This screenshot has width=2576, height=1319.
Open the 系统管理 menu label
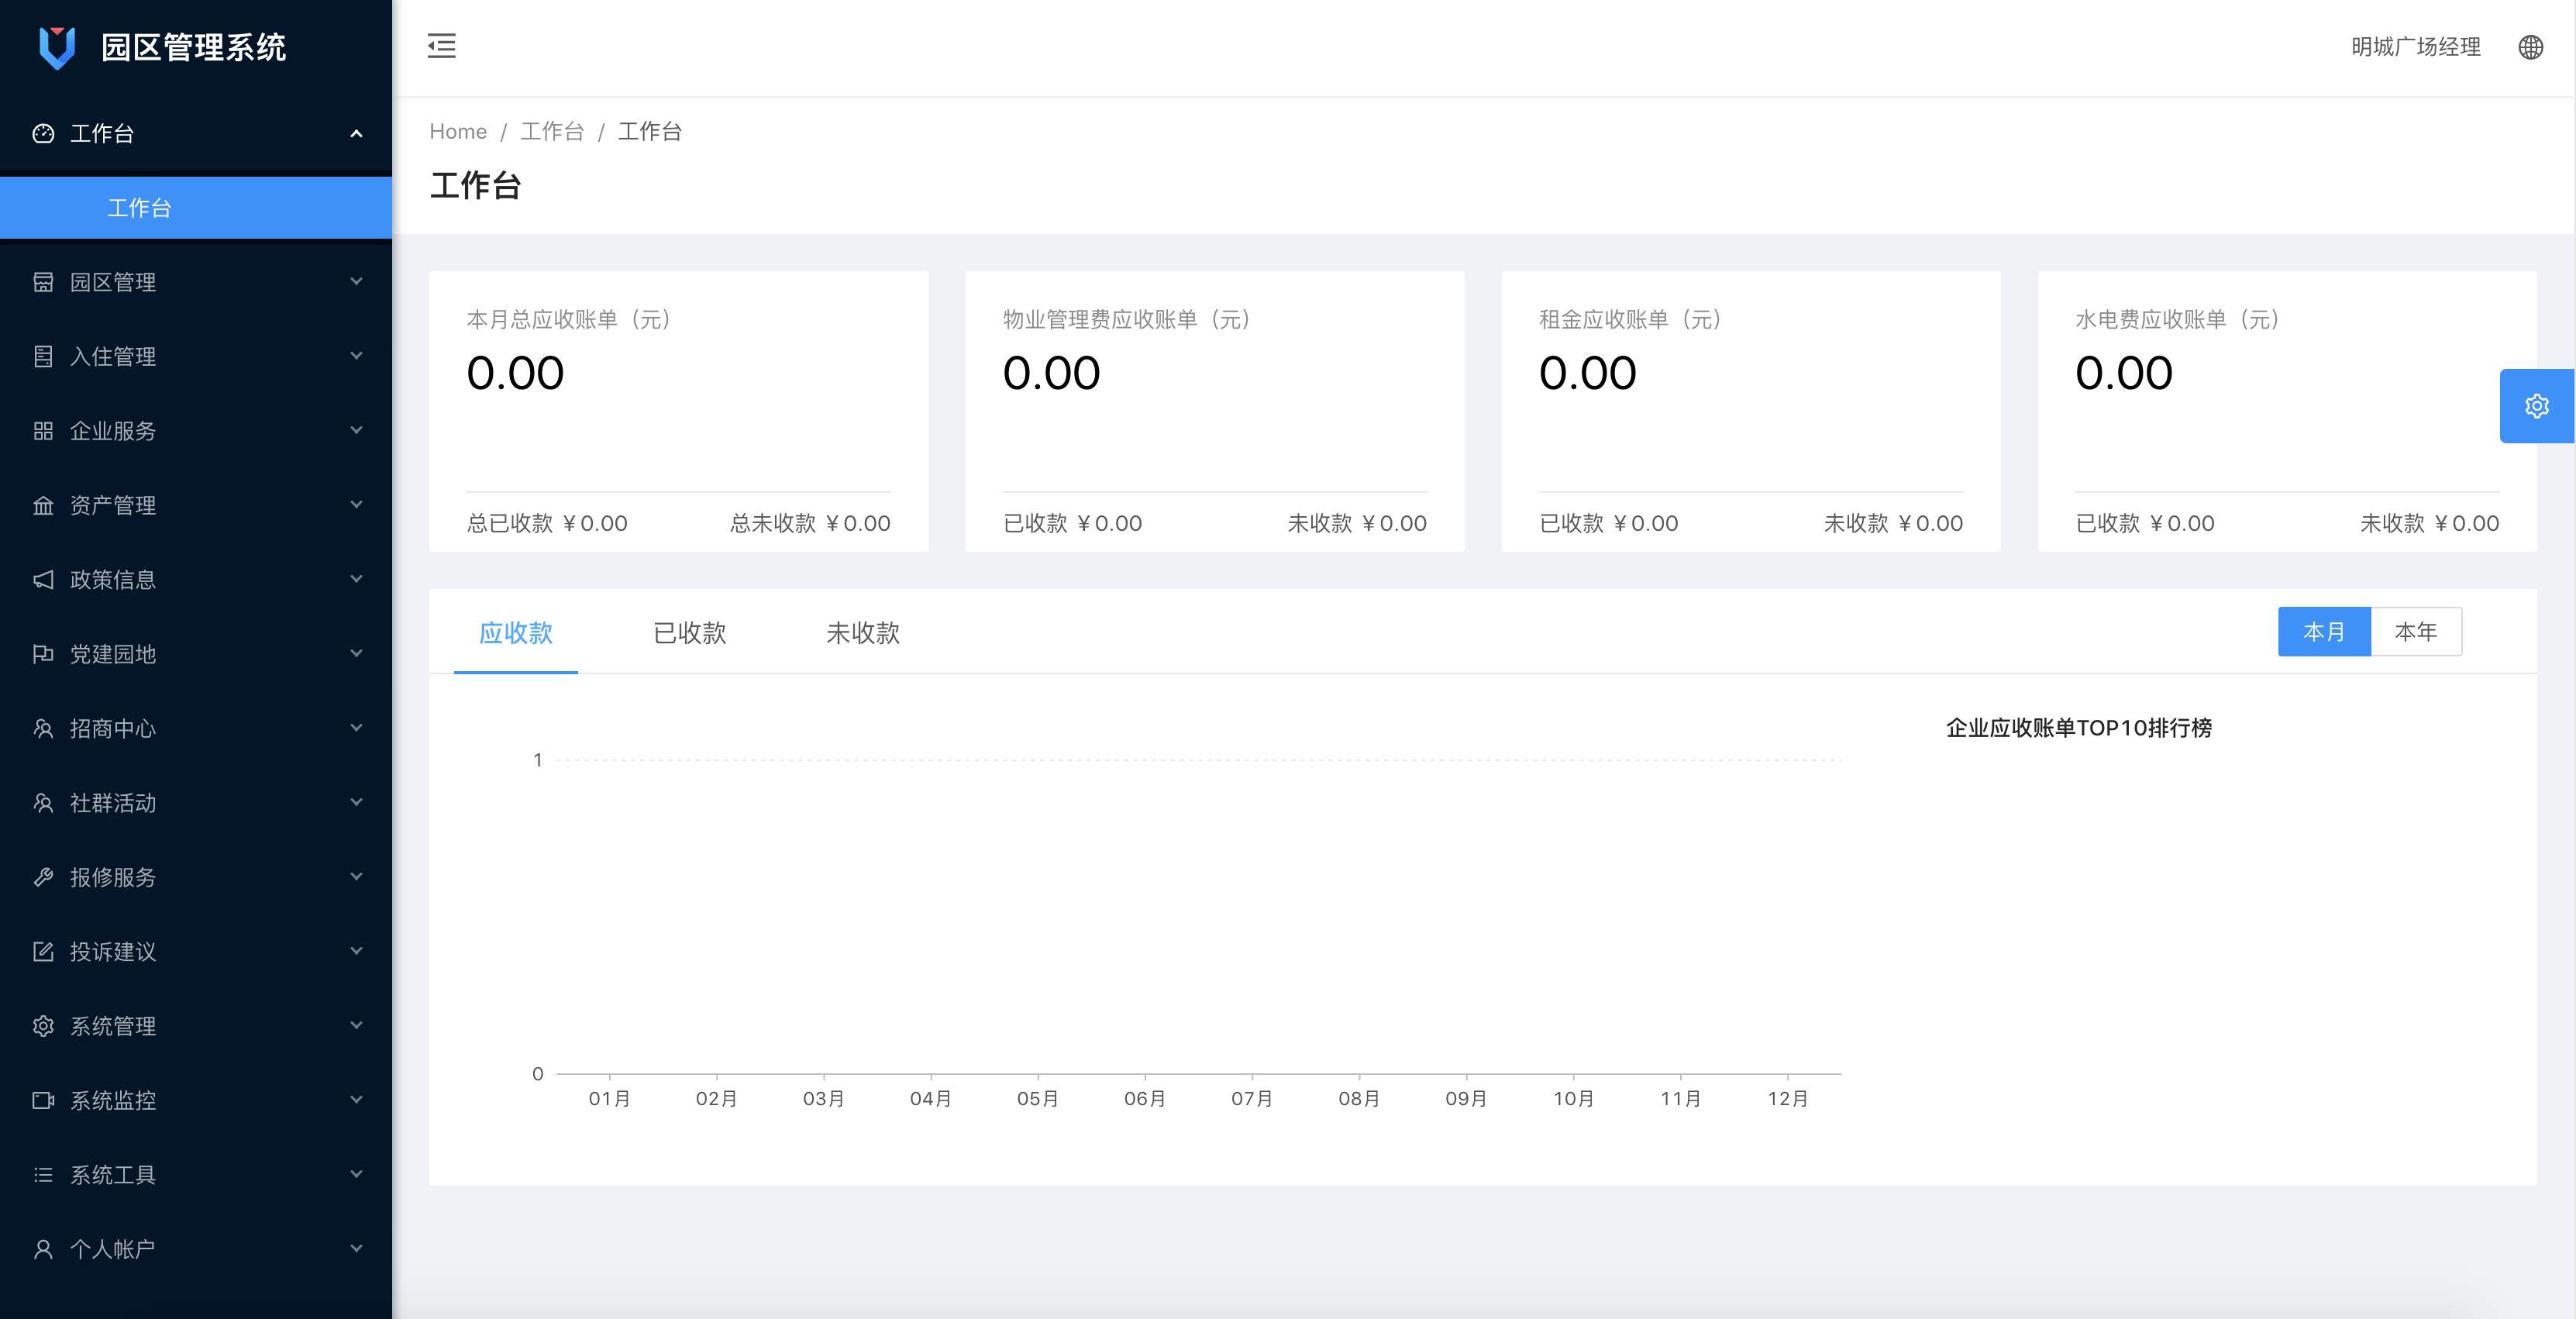click(x=113, y=1026)
